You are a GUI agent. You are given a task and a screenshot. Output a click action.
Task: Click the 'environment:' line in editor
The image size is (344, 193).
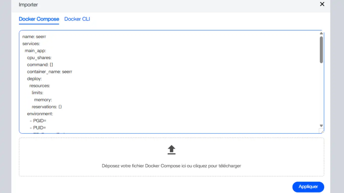click(x=40, y=114)
